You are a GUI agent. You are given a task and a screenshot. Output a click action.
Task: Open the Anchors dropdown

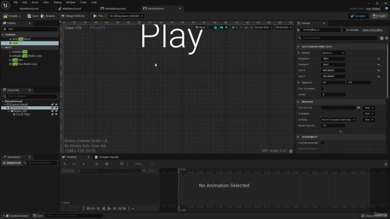click(x=333, y=53)
